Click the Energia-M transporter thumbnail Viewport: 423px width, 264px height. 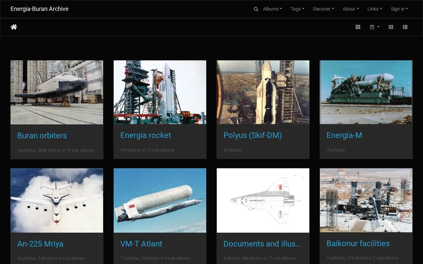(366, 92)
